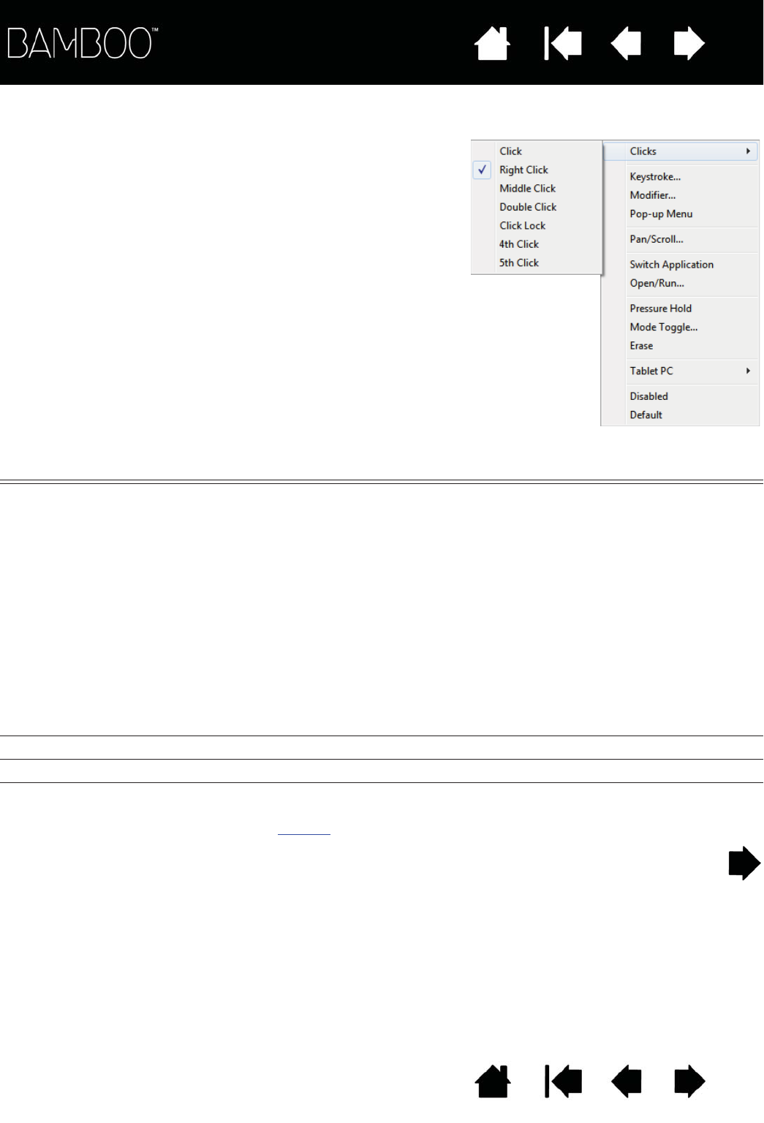
Task: Jump to first page with top bar-arrow icon
Action: tap(563, 44)
